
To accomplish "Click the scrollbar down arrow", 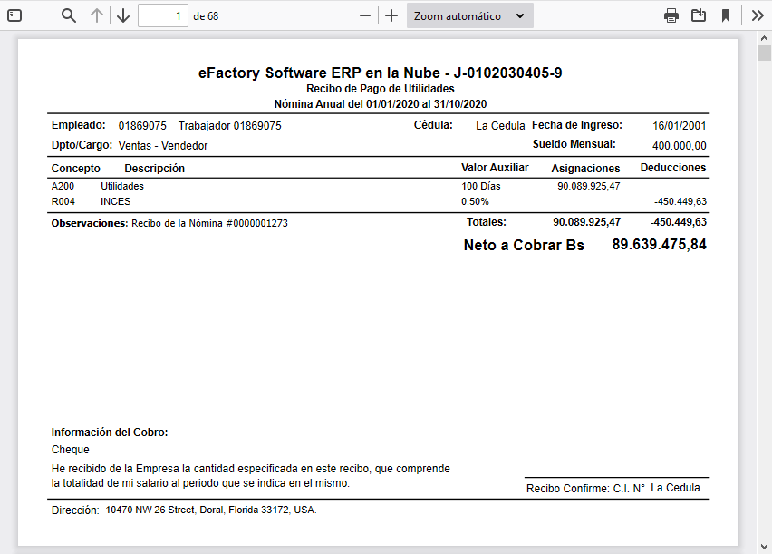I will point(765,547).
